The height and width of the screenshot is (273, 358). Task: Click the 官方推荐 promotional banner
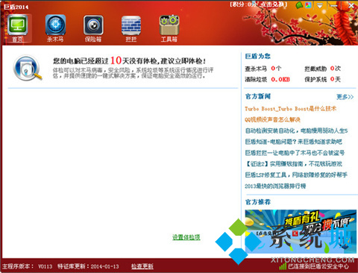pos(301,231)
